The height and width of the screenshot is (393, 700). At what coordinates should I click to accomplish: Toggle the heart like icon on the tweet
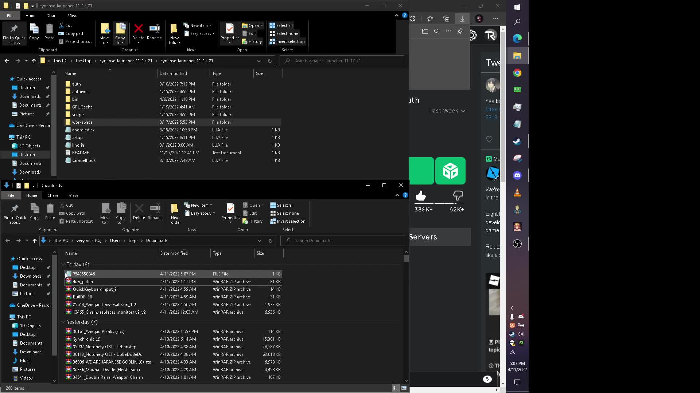click(489, 139)
